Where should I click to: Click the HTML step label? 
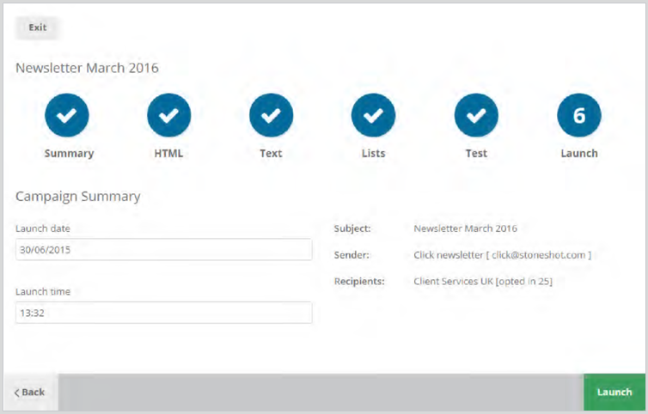(168, 153)
